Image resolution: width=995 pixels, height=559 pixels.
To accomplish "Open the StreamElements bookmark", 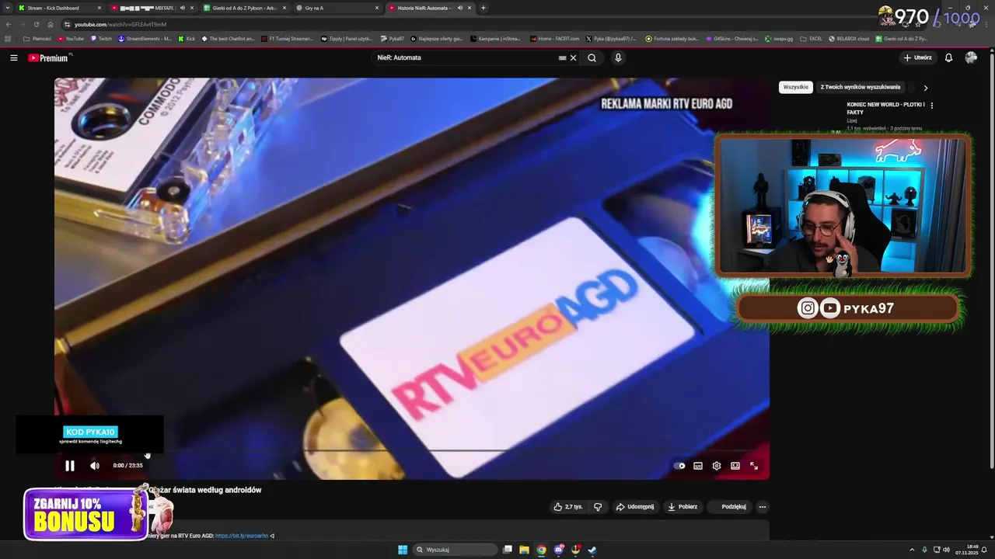I will [145, 38].
